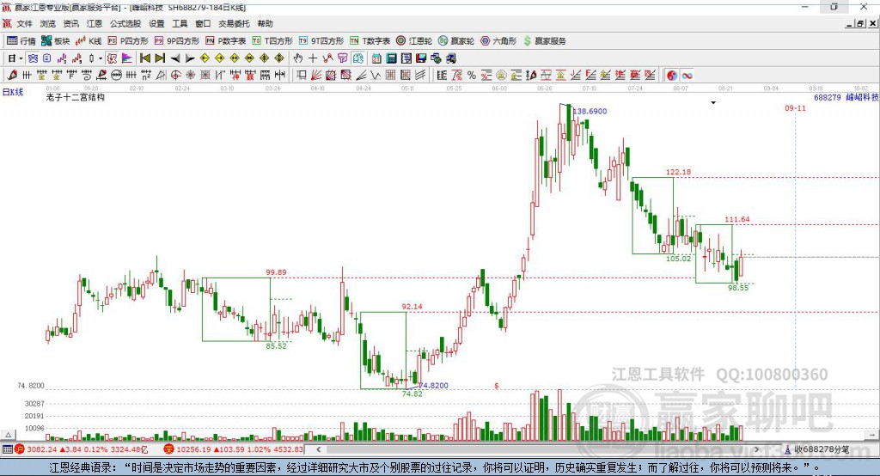Open the 文件 menu
Image resolution: width=880 pixels, height=476 pixels.
point(25,23)
